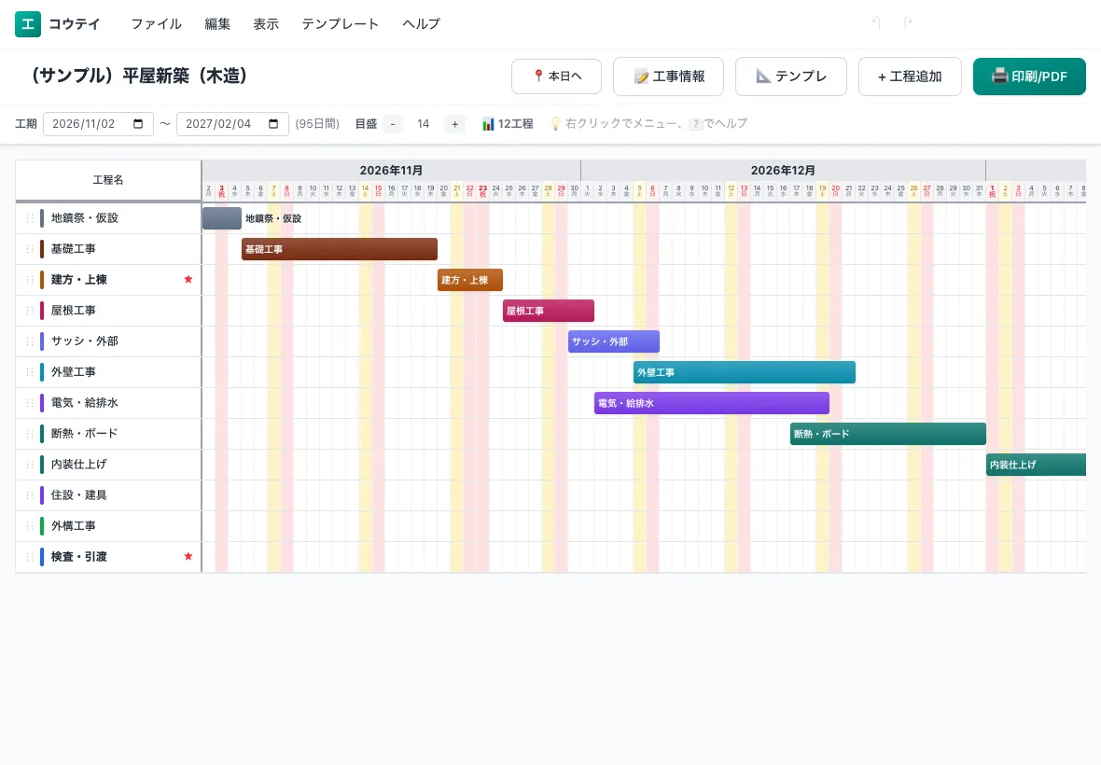This screenshot has height=765, width=1101.
Task: Open the ヘルプ menu
Action: 422,24
